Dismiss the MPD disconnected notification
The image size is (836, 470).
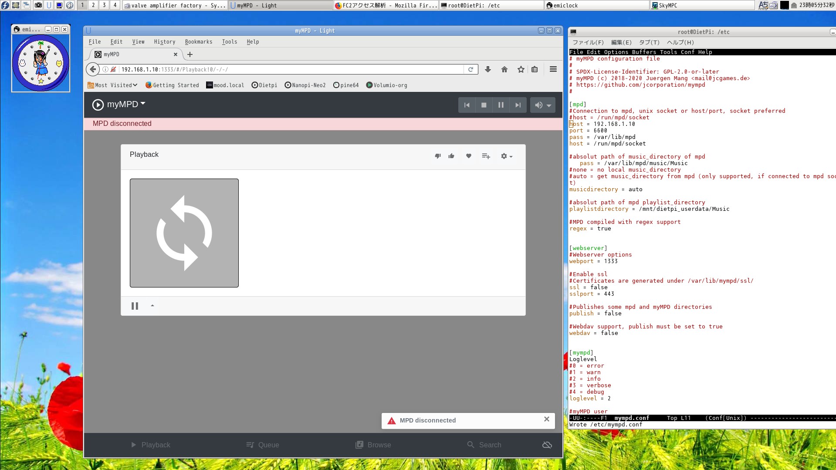pos(546,419)
